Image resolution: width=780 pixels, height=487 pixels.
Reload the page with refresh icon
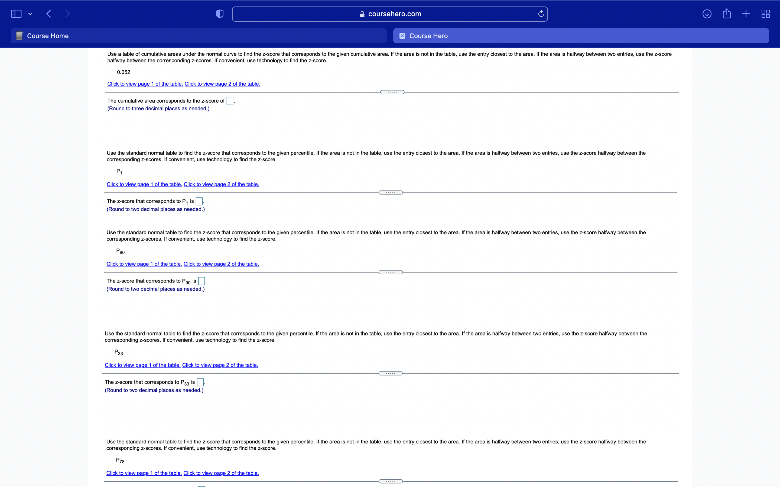[541, 14]
